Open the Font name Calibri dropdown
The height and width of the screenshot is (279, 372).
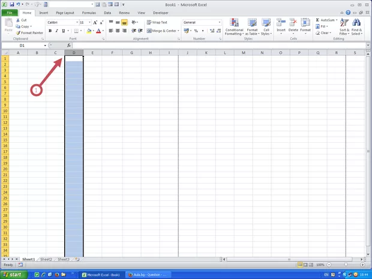[77, 22]
